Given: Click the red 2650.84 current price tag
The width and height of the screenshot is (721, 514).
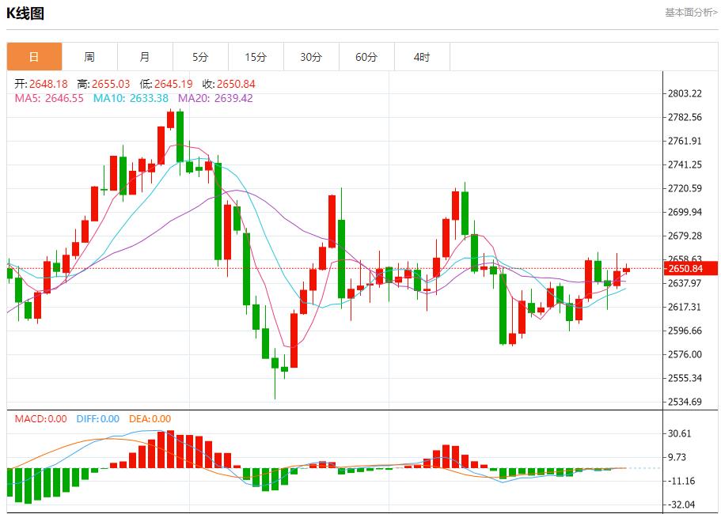Looking at the screenshot, I should click(690, 269).
